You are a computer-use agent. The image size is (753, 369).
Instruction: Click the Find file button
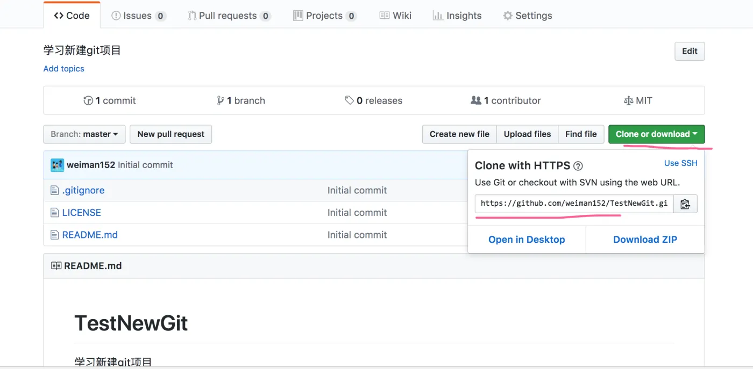581,134
